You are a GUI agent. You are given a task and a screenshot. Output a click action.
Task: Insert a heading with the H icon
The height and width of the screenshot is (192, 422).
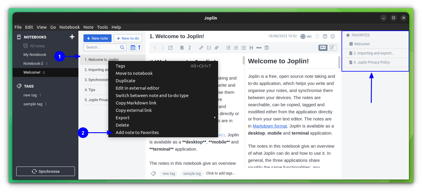click(251, 48)
